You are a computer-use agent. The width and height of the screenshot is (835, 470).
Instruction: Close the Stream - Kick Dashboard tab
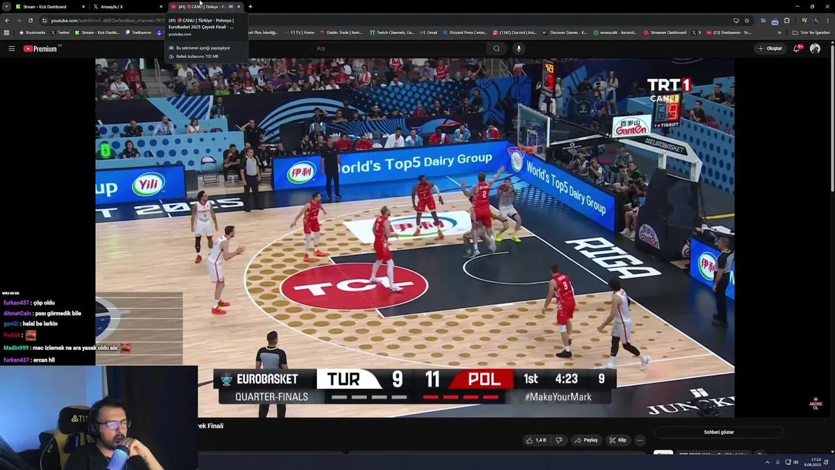(x=83, y=7)
